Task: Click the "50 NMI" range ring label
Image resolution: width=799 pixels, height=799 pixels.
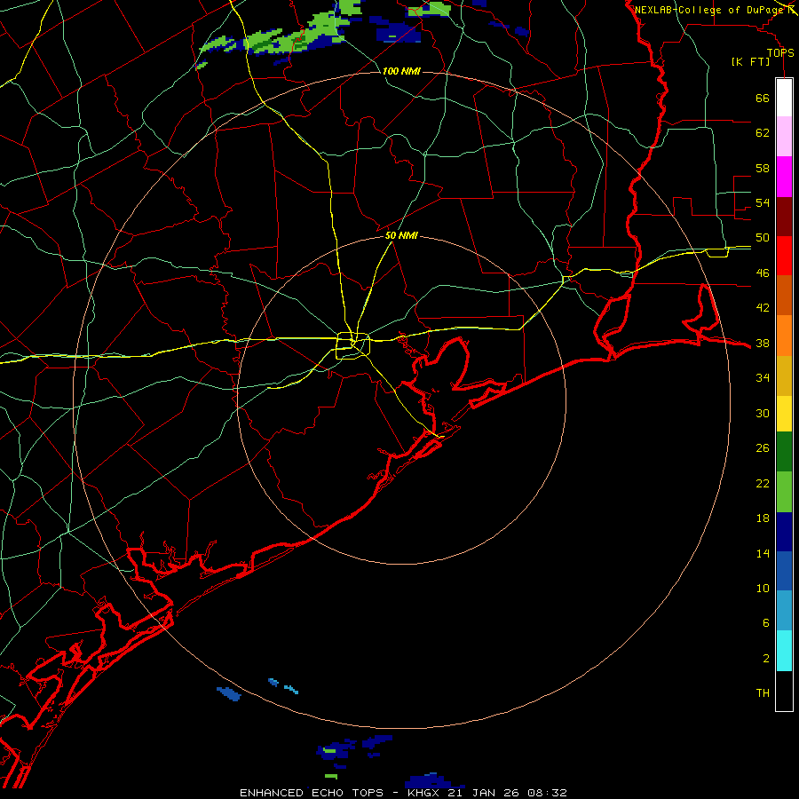Action: point(401,235)
